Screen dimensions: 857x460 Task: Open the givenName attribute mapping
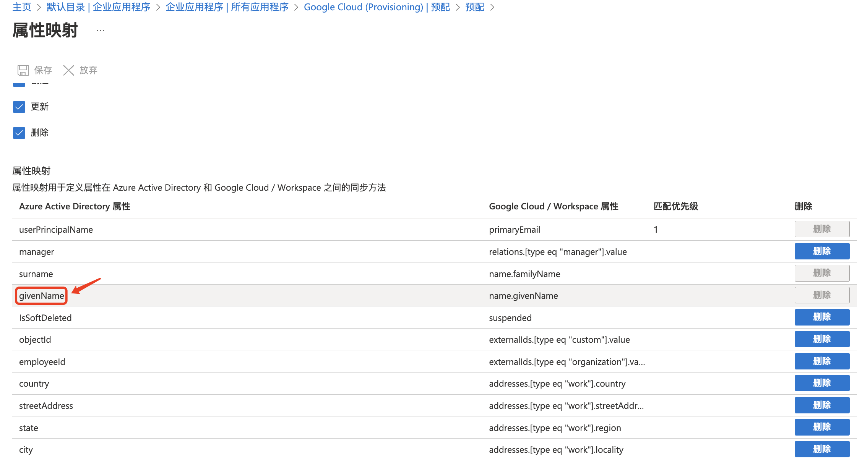click(42, 296)
